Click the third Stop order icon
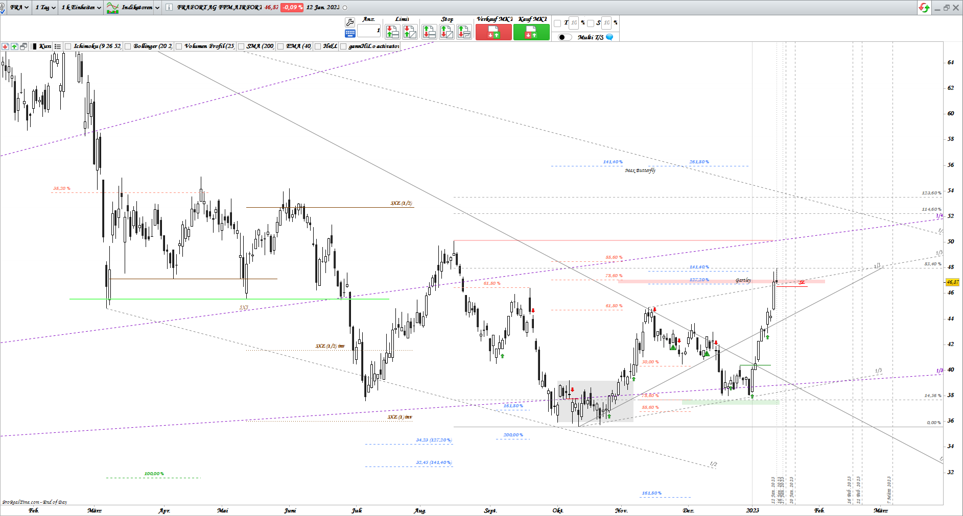 [464, 32]
